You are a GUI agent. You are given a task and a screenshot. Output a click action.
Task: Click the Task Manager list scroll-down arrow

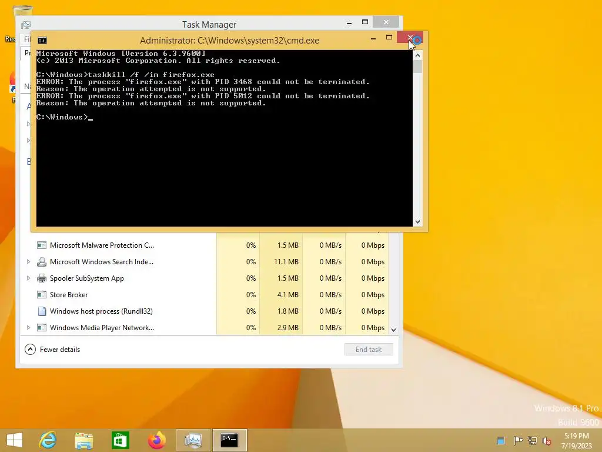pos(393,330)
